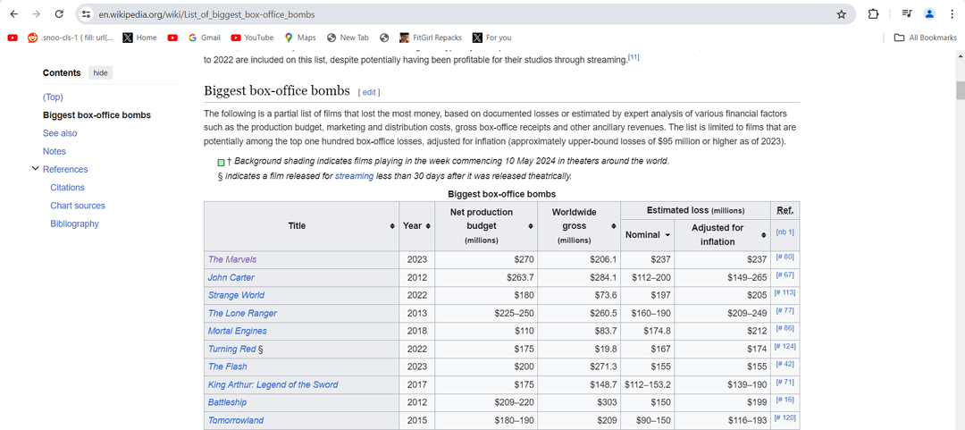The width and height of the screenshot is (965, 430).
Task: Open the X For you bookmark
Action: click(x=491, y=38)
